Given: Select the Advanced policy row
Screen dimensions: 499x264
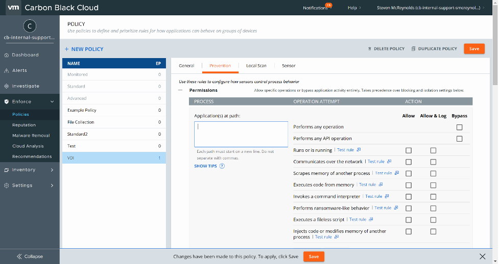Looking at the screenshot, I should point(114,98).
